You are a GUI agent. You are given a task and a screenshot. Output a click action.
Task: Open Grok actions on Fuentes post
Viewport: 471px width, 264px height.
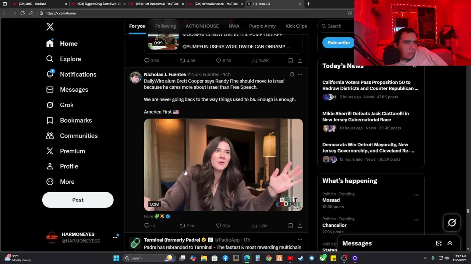pos(292,74)
